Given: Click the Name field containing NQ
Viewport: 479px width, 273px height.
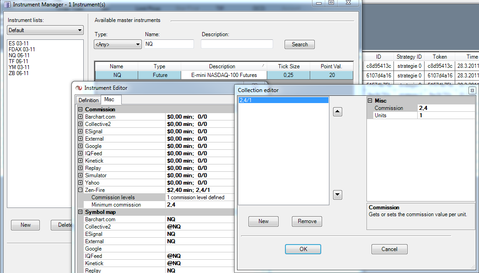Looking at the screenshot, I should 169,44.
